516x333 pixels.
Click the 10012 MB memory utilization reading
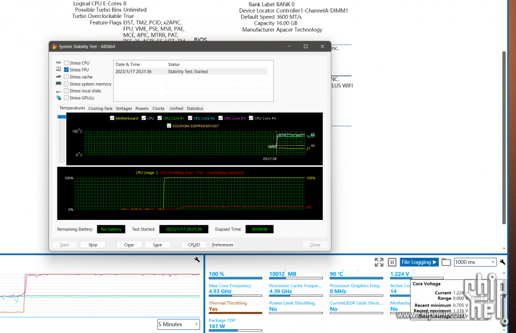(x=283, y=274)
